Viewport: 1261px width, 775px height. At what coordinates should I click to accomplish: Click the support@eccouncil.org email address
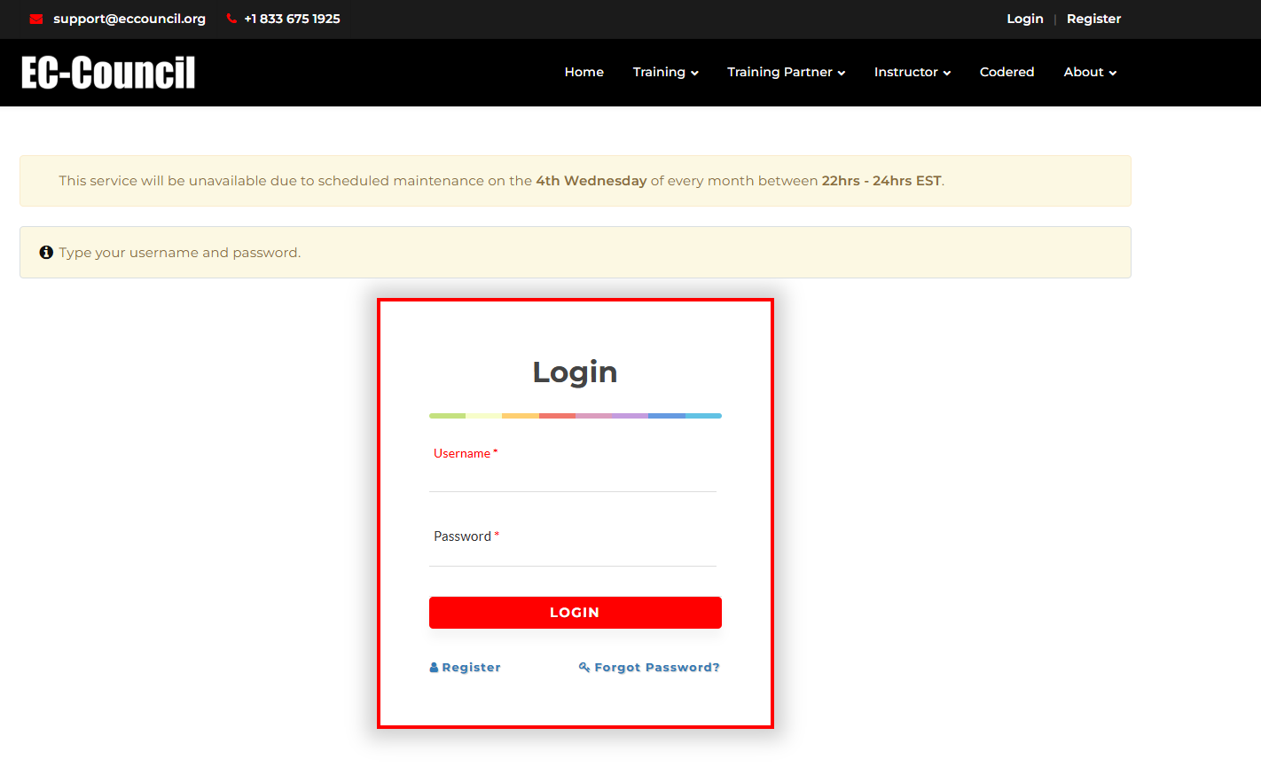click(129, 19)
